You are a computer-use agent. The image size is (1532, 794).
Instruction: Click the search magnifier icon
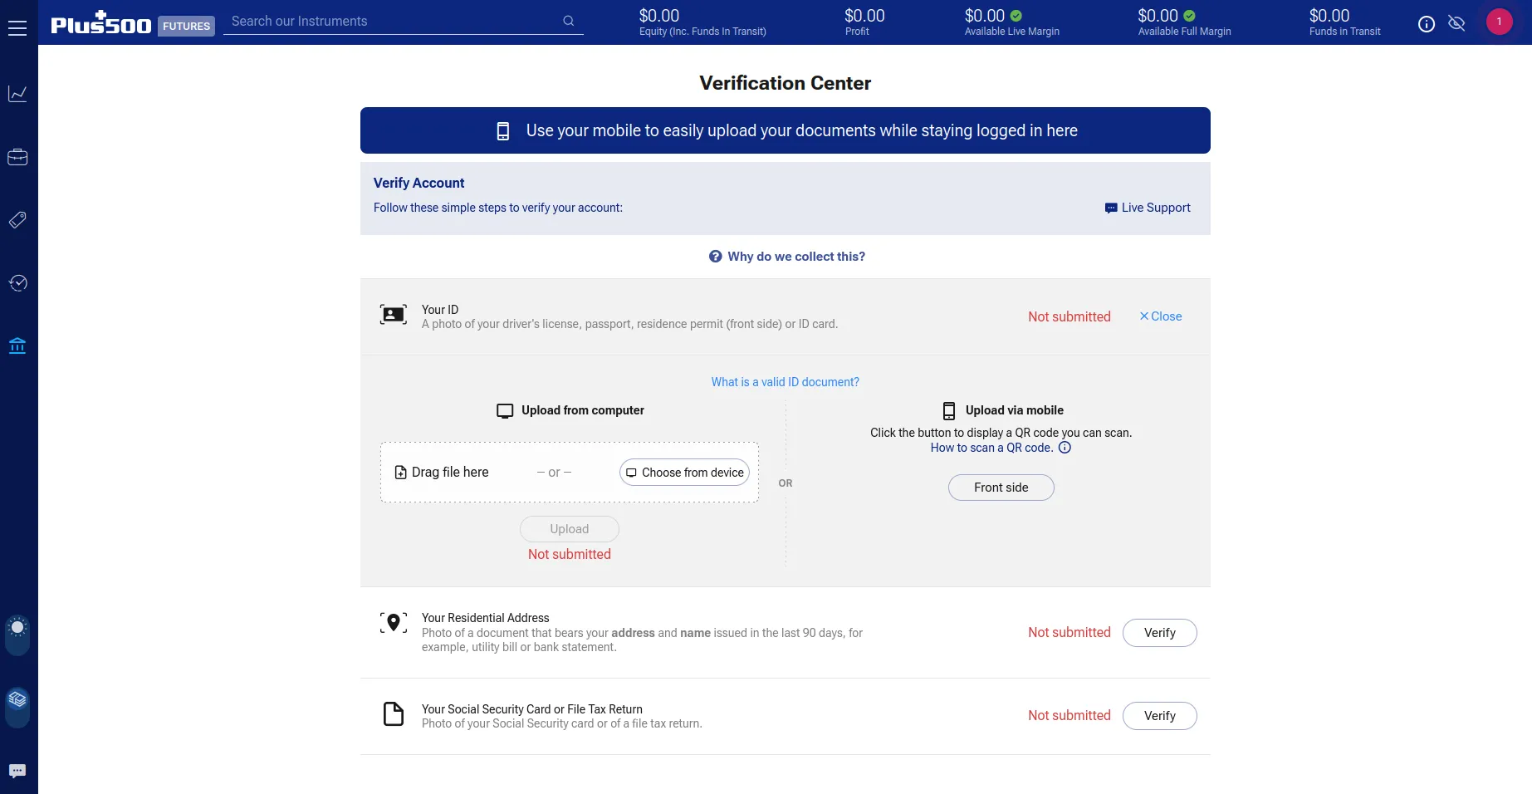click(568, 21)
